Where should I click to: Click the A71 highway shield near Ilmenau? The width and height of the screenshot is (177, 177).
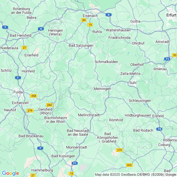167,59
